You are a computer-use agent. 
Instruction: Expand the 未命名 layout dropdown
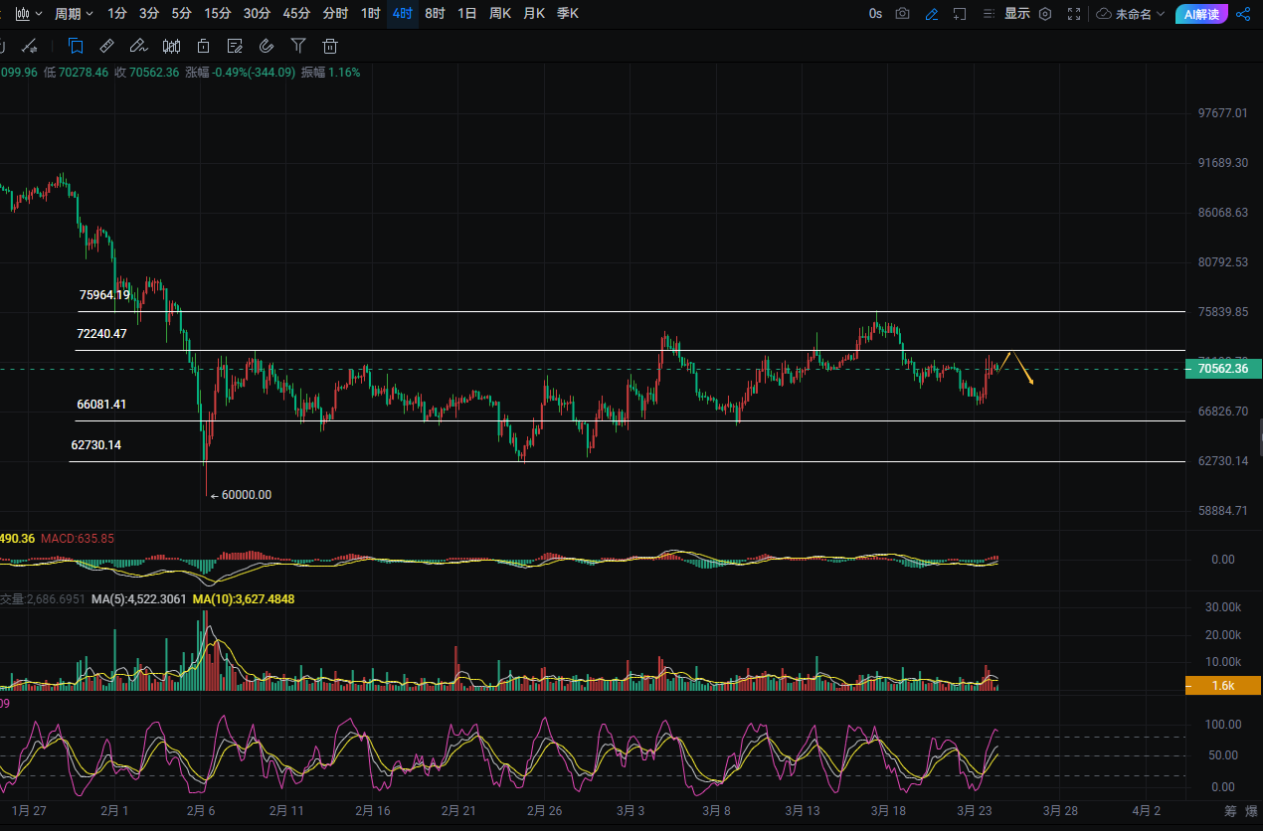click(1131, 14)
